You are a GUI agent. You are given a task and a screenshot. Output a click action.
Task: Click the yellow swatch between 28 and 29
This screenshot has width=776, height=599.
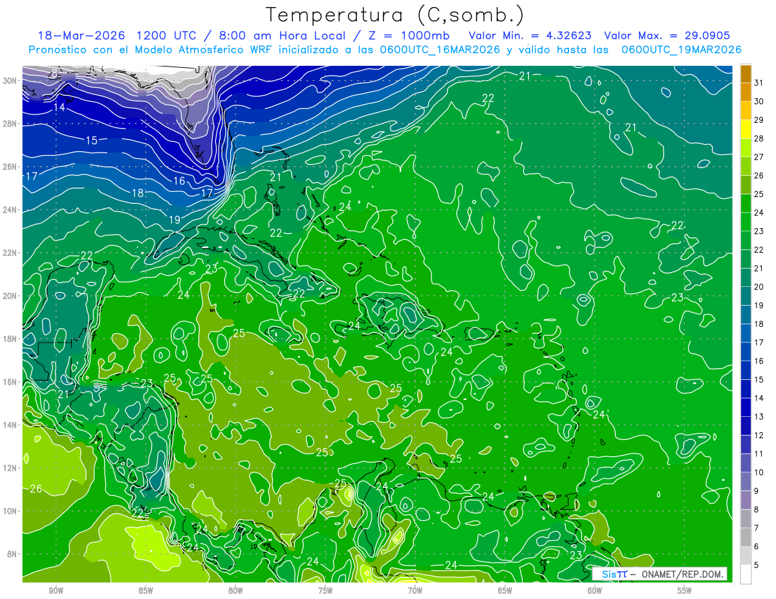point(746,129)
